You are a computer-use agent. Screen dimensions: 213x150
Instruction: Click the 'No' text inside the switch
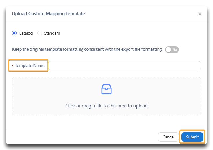(x=175, y=50)
